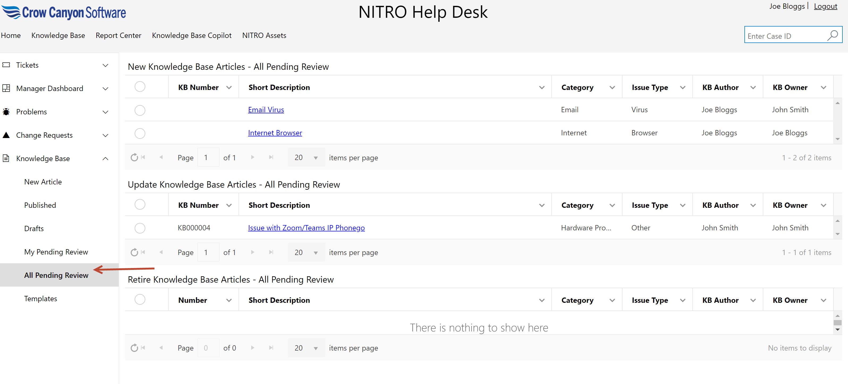
Task: Click the Problems bug icon
Action: [6, 112]
